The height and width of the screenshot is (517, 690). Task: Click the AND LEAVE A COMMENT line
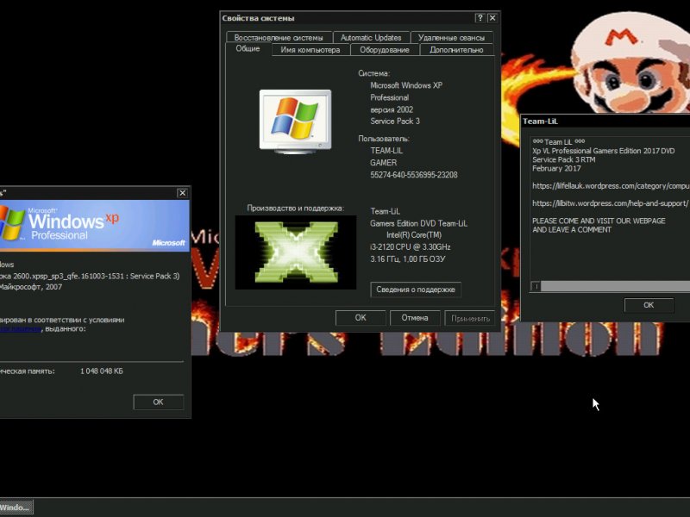point(572,229)
